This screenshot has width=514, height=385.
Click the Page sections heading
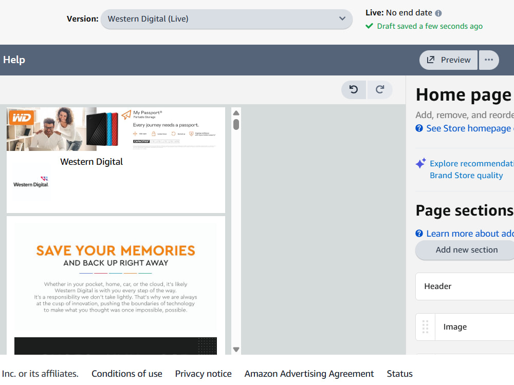click(465, 210)
